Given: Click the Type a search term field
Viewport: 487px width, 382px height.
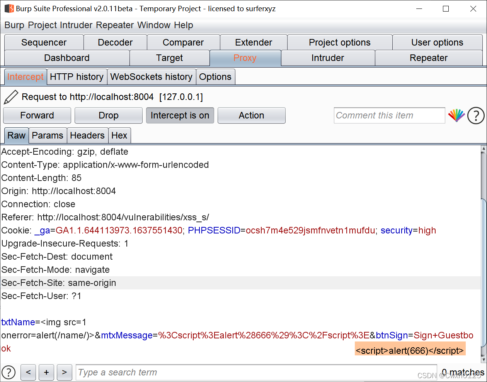Looking at the screenshot, I should 256,372.
